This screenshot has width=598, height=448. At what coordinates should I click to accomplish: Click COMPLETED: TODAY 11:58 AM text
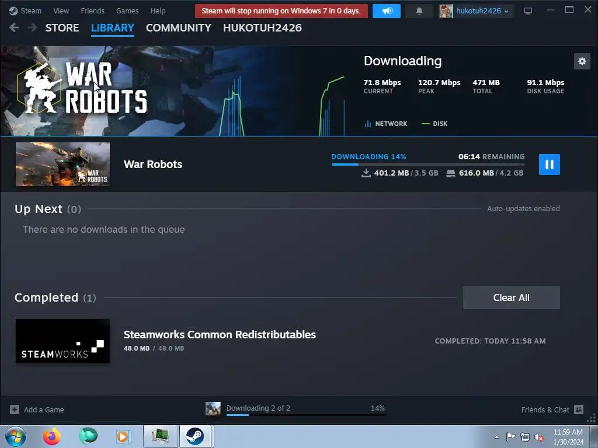click(490, 341)
